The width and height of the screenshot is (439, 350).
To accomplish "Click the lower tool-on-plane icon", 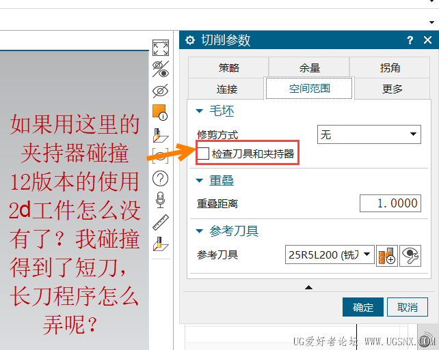I will coord(161,244).
